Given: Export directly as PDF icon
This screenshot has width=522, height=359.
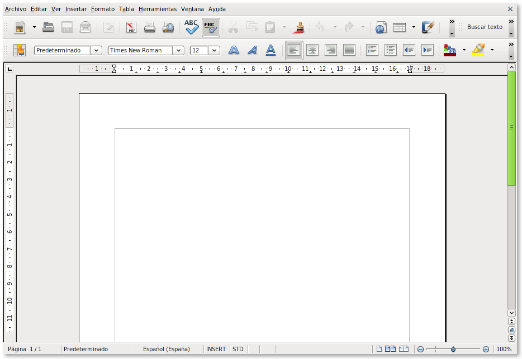Looking at the screenshot, I should pos(131,27).
